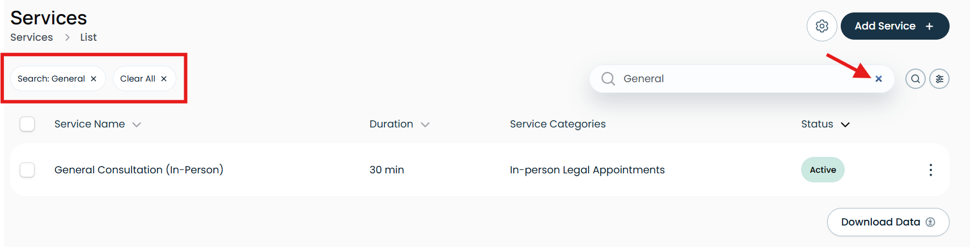Click the round search icon button

pyautogui.click(x=915, y=79)
